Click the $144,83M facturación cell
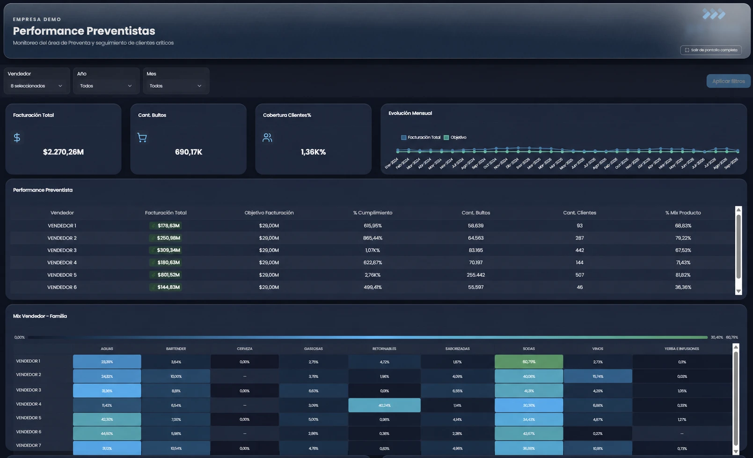This screenshot has height=458, width=753. click(x=166, y=287)
